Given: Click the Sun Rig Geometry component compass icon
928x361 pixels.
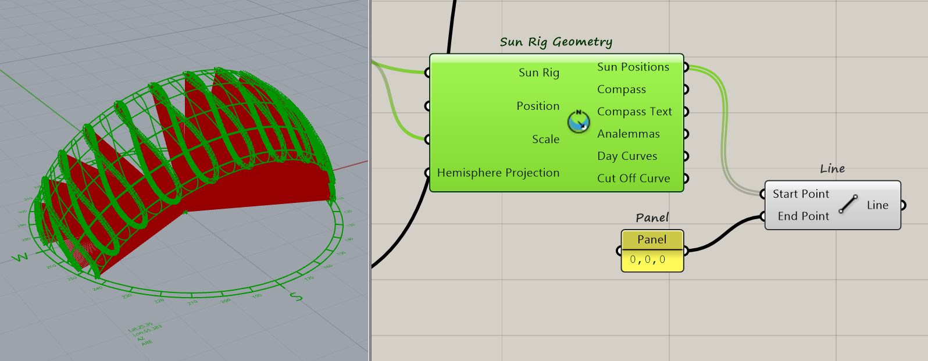Looking at the screenshot, I should (579, 121).
